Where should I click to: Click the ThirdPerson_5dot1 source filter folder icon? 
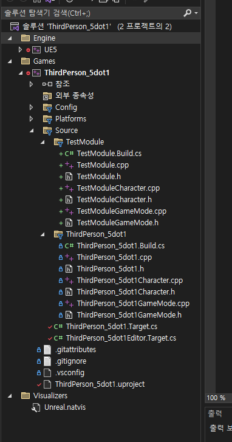click(58, 235)
